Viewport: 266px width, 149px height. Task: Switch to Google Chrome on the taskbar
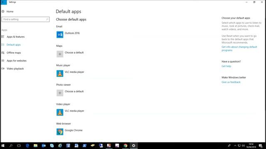pyautogui.click(x=126, y=146)
